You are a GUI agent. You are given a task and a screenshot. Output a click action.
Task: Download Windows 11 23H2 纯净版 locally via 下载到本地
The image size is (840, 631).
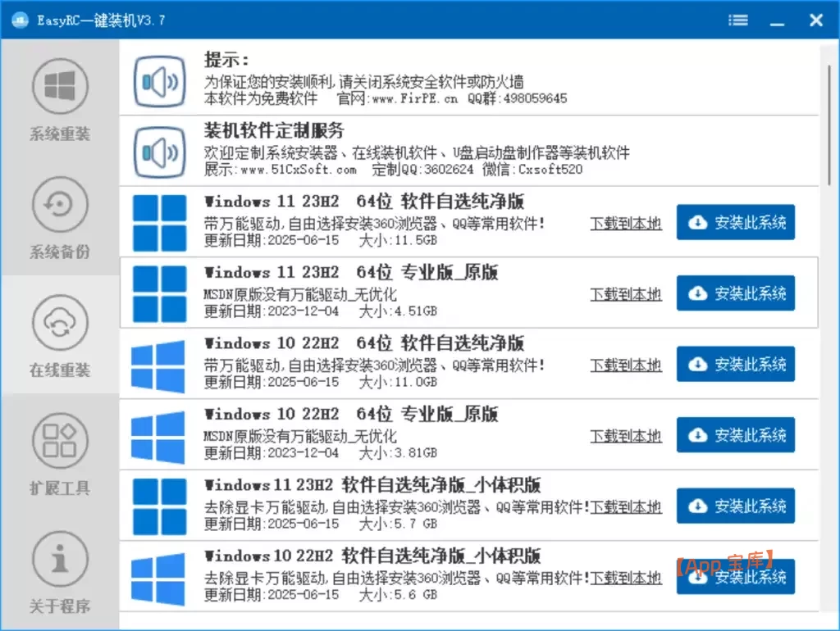[625, 222]
